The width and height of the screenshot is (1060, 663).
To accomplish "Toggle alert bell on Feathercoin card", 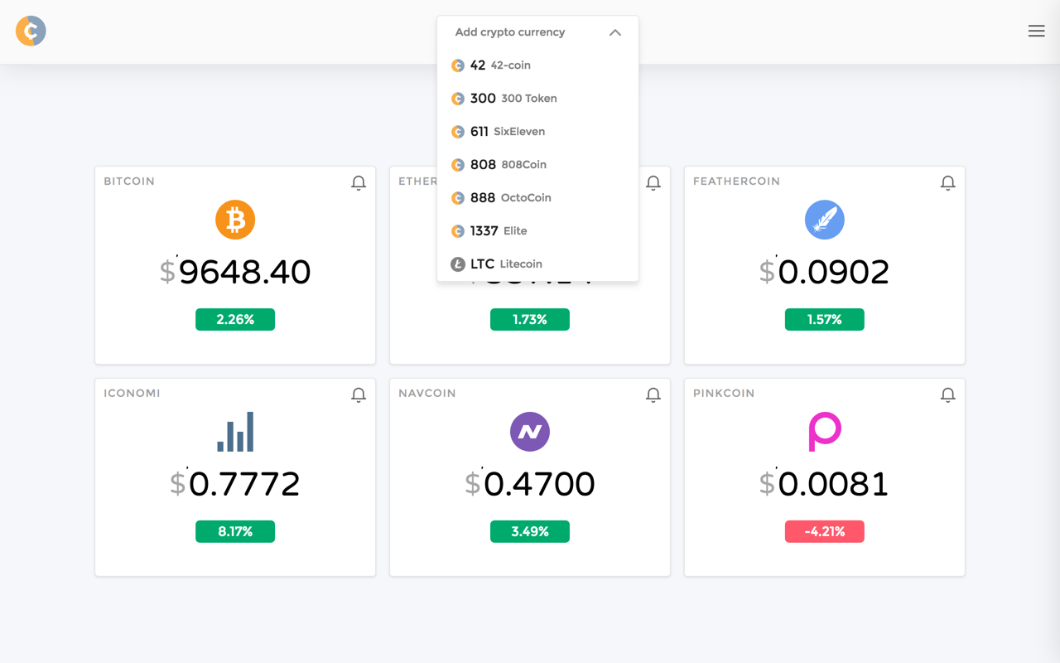I will pyautogui.click(x=948, y=183).
